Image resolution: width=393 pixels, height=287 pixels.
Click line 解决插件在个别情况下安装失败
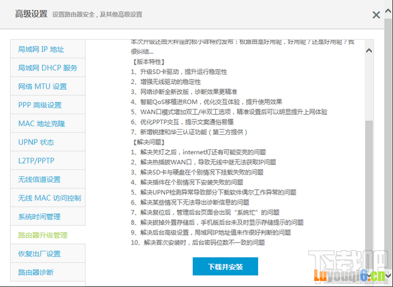tap(187, 182)
